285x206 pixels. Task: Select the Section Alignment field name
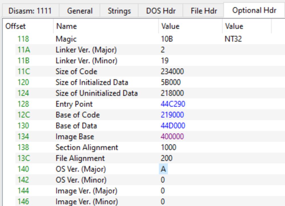point(87,148)
